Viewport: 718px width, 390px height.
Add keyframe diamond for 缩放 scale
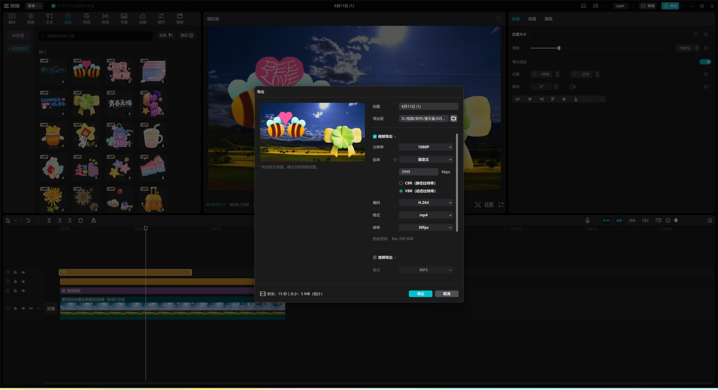(706, 48)
